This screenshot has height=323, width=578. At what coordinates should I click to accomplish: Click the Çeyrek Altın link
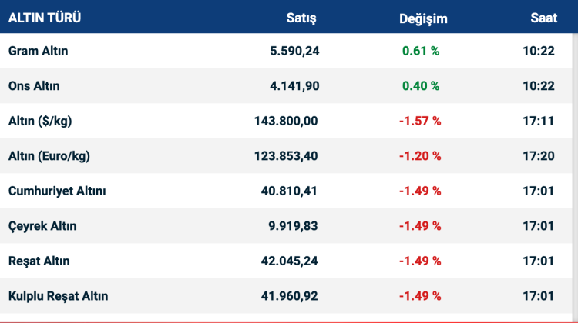point(42,226)
